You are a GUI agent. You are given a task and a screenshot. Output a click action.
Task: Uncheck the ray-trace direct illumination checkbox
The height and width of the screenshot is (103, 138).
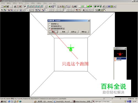point(50,29)
